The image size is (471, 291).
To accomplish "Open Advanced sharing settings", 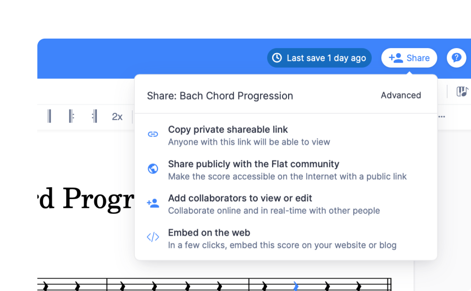I will click(x=400, y=95).
